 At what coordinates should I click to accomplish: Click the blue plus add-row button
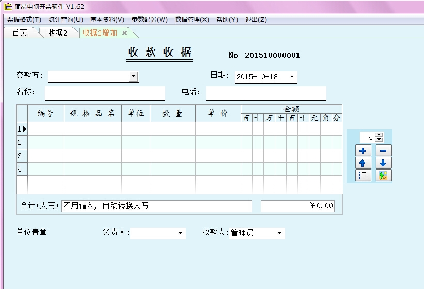coord(363,151)
